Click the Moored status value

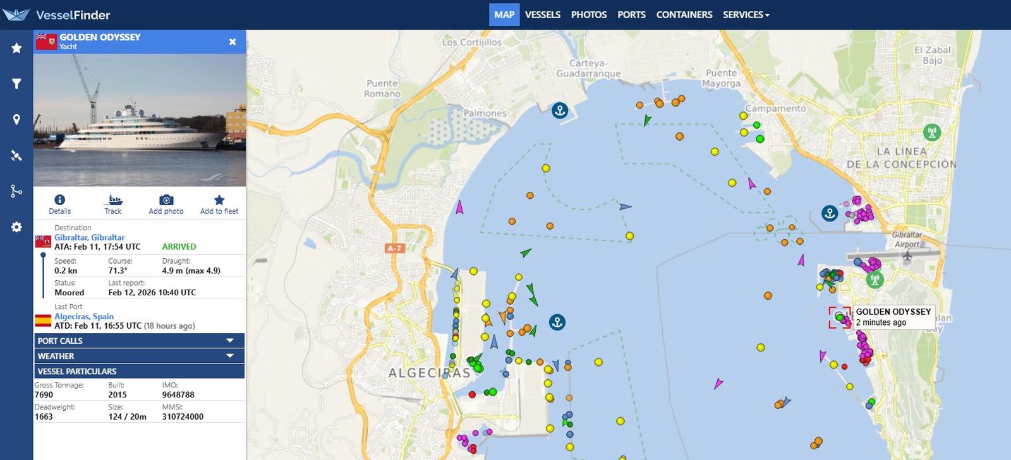click(x=70, y=293)
